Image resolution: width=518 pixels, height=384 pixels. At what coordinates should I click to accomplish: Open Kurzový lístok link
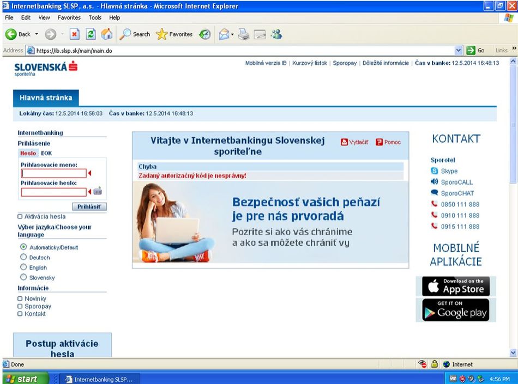click(x=310, y=63)
